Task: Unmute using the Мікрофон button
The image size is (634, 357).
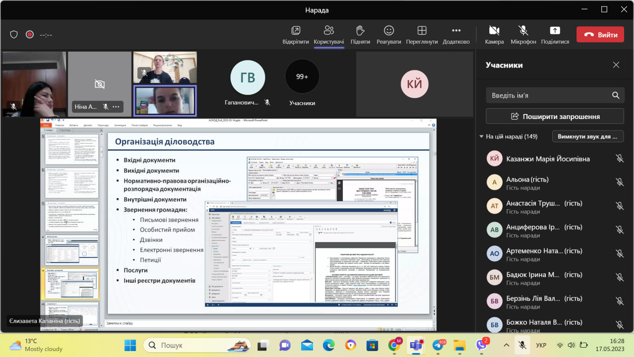Action: [523, 31]
